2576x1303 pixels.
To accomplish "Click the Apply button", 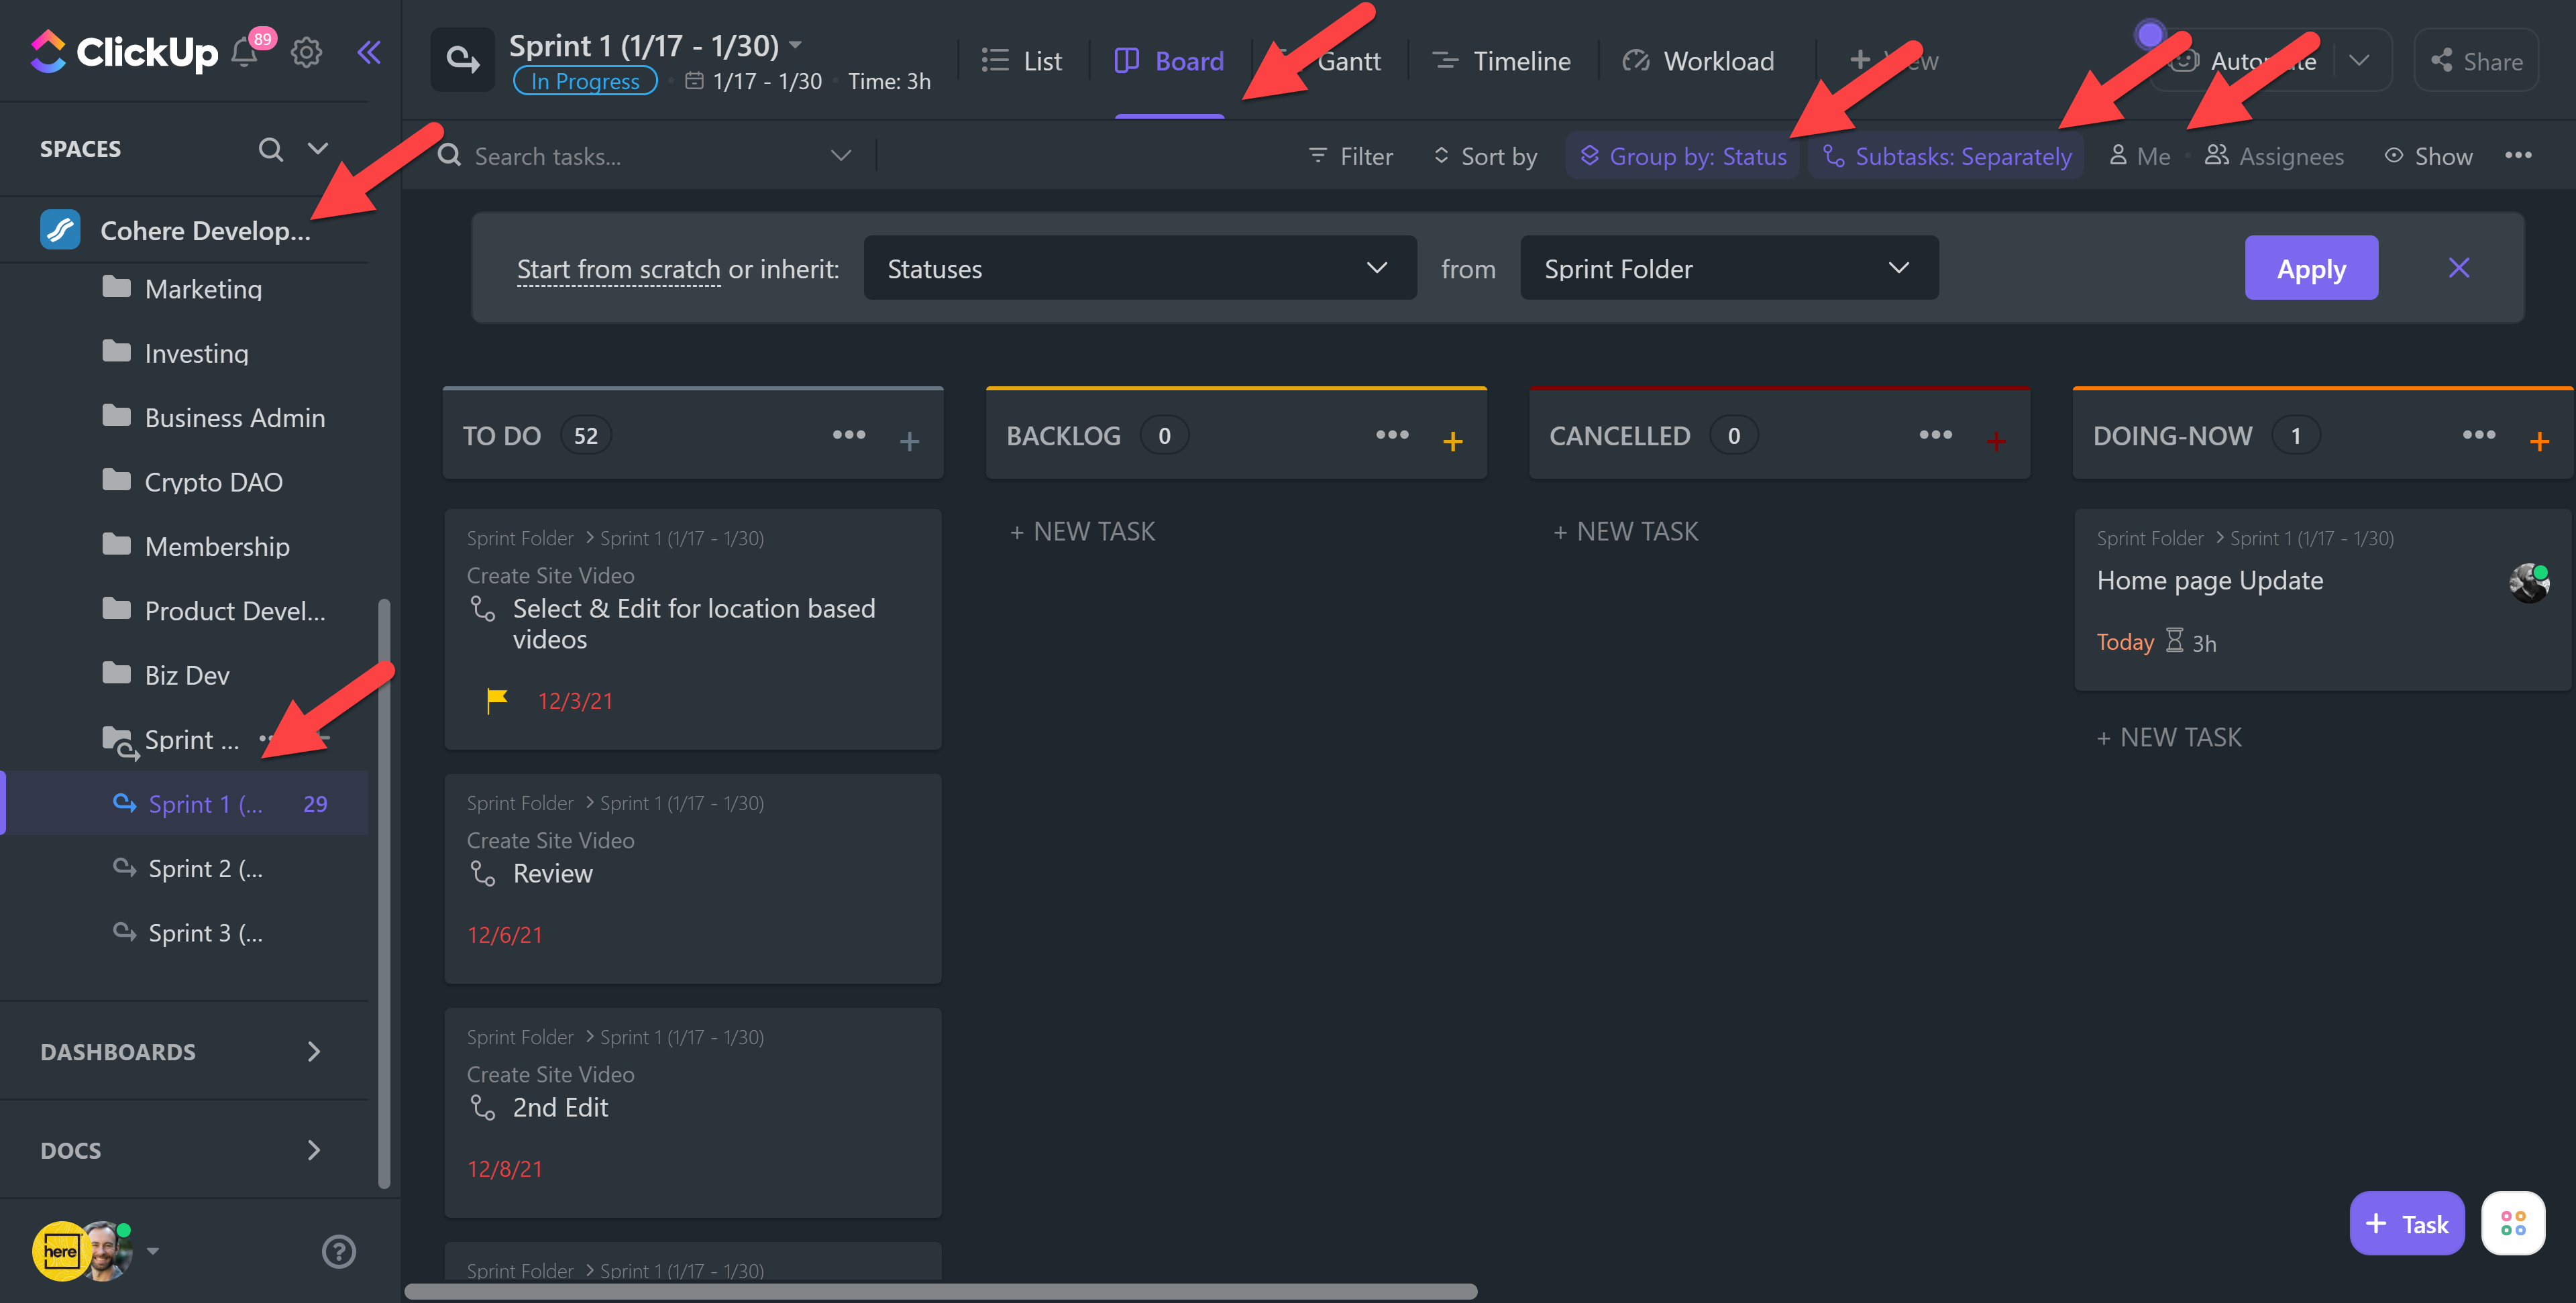I will point(2310,268).
